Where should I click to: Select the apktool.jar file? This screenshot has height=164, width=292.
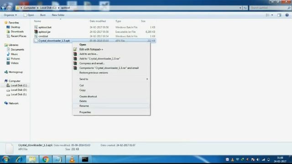45,32
